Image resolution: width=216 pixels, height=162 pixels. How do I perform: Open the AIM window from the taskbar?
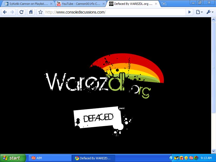[x=50, y=158]
